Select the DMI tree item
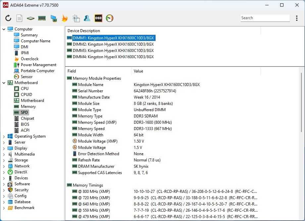Image resolution: width=305 pixels, height=221 pixels. tap(25, 47)
